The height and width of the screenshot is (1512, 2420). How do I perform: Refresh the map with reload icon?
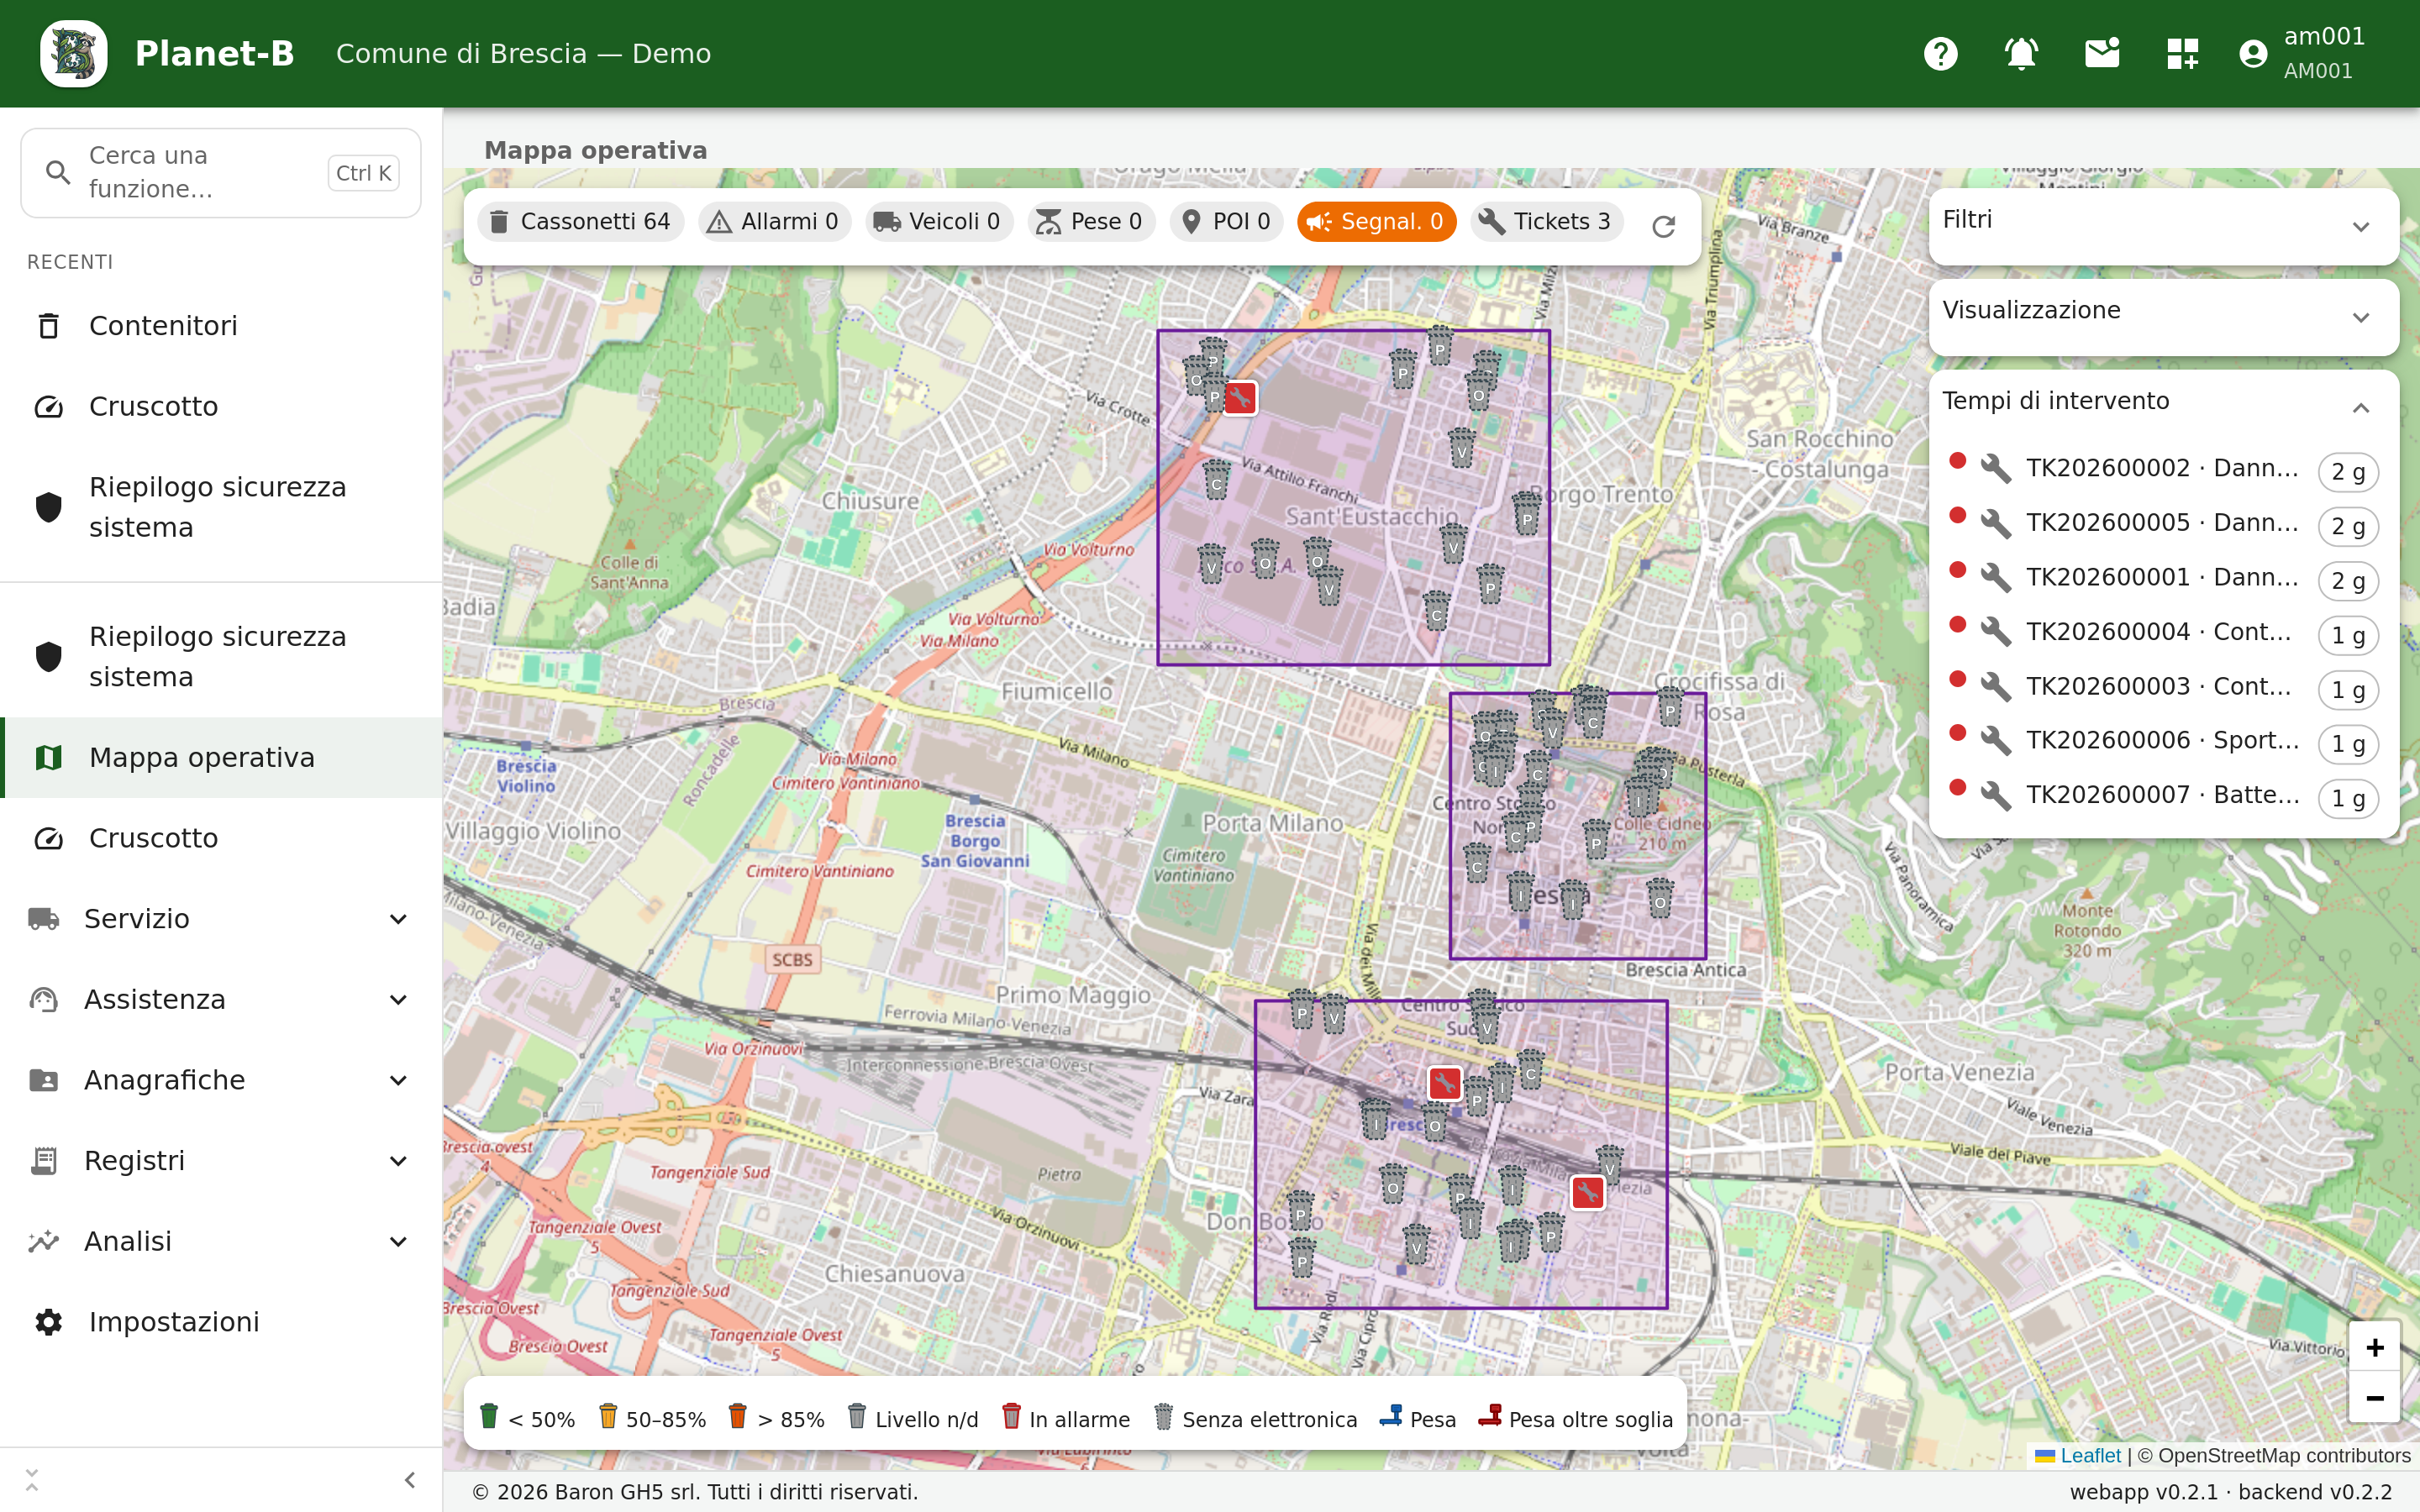click(x=1663, y=227)
